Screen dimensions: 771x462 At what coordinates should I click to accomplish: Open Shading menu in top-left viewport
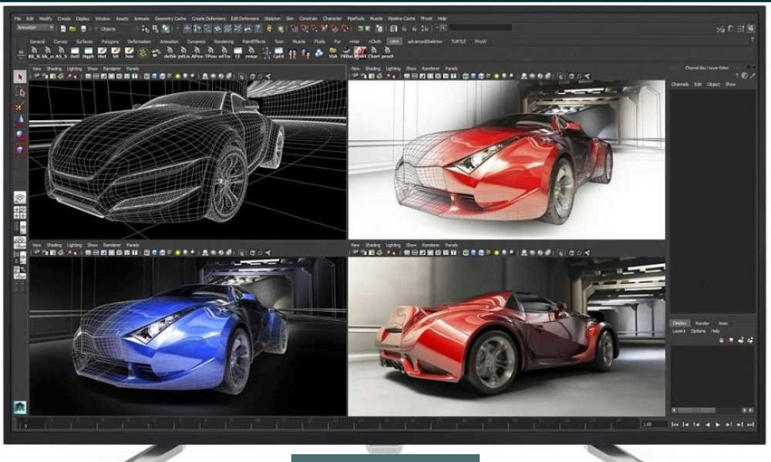pyautogui.click(x=54, y=69)
